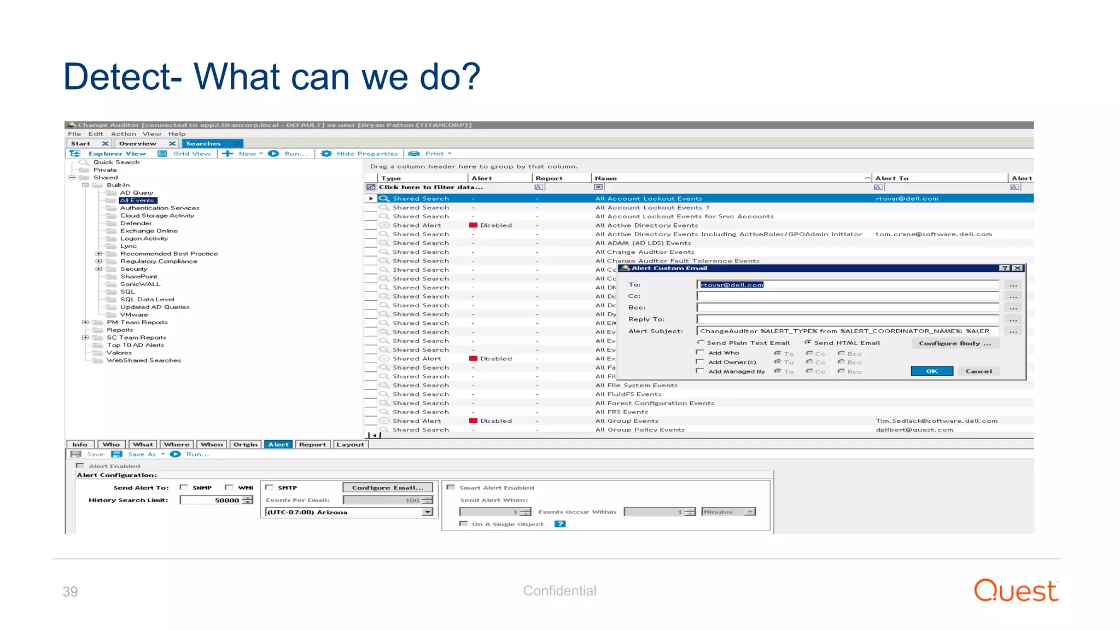The width and height of the screenshot is (1120, 630).
Task: Close the Overview tab with its X
Action: tap(172, 144)
